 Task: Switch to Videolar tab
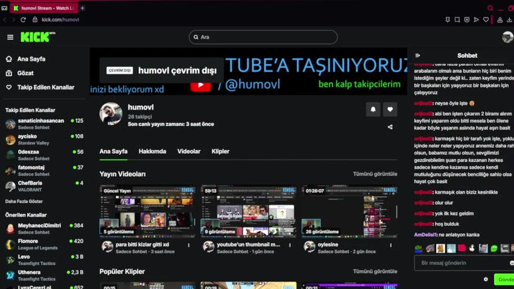(x=189, y=151)
